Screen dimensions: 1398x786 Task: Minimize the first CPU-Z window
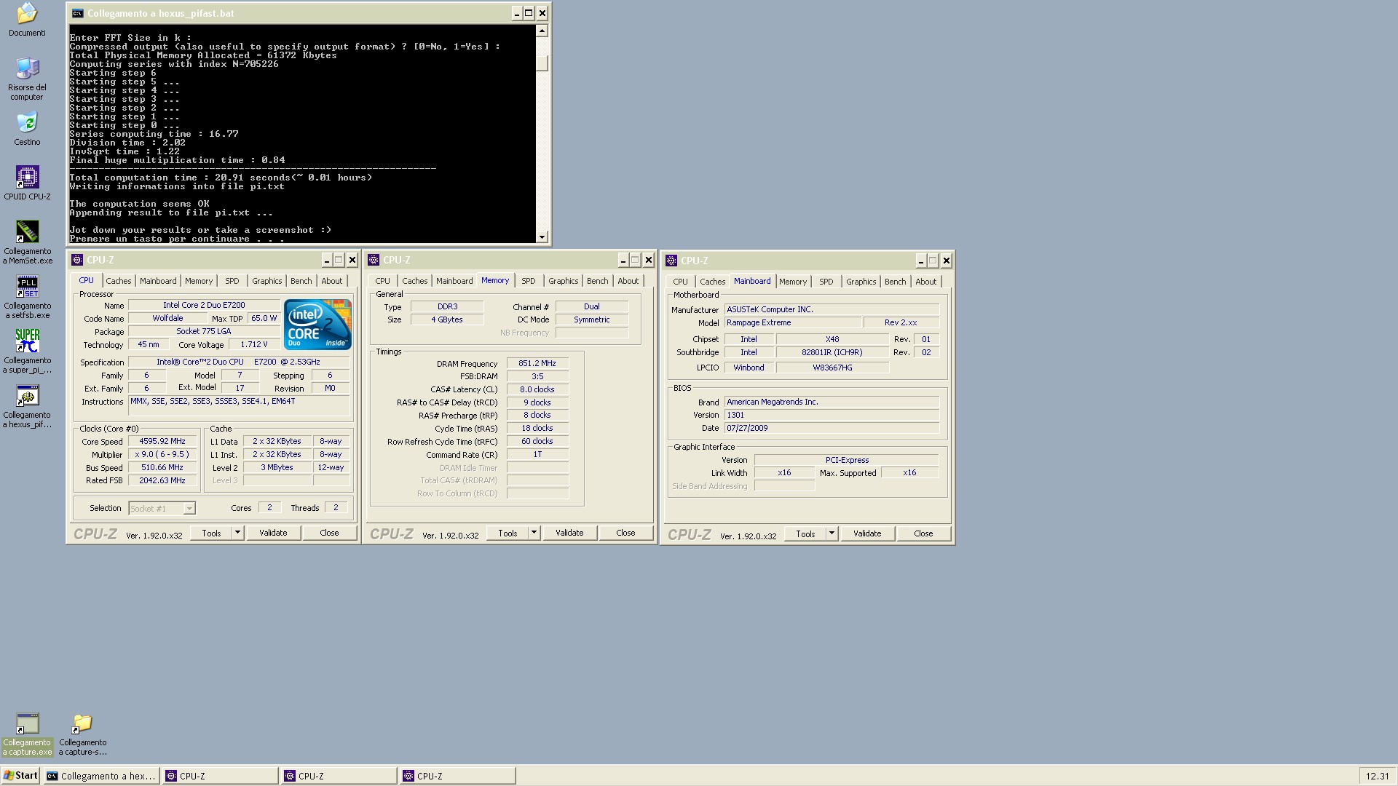326,260
